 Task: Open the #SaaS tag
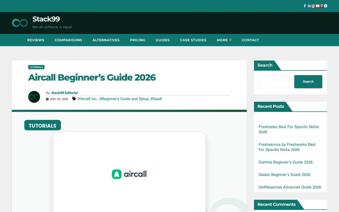coord(156,99)
